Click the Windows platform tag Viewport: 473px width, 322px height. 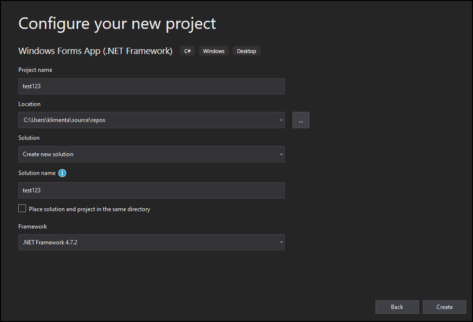coord(213,51)
